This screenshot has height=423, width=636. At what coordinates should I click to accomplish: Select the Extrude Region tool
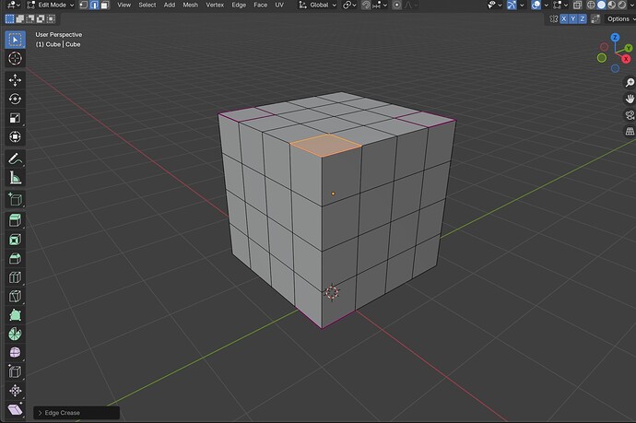click(15, 220)
